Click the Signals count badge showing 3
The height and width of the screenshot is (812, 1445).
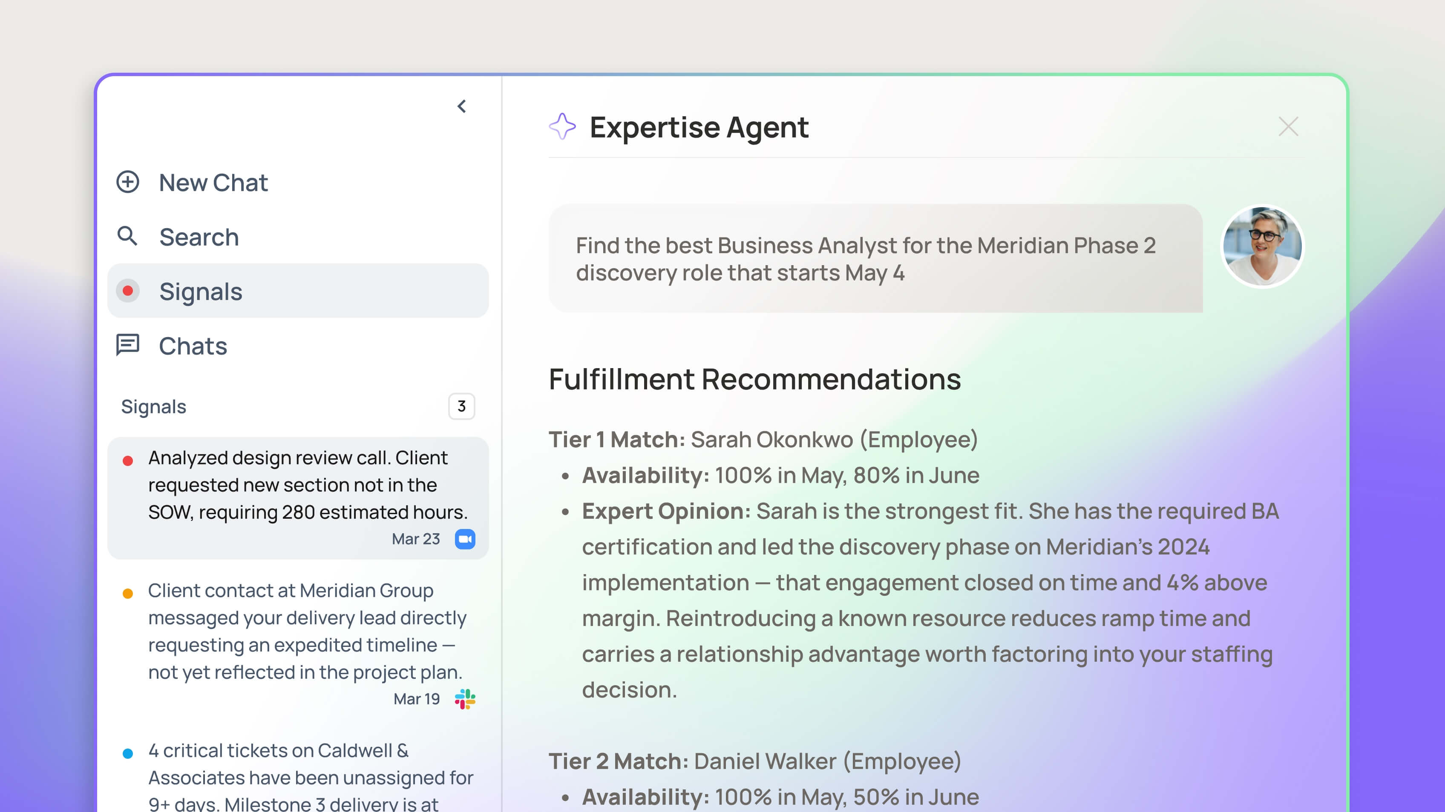(462, 406)
